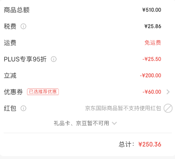
Task: Click the 免运费 shipping text
Action: click(153, 43)
